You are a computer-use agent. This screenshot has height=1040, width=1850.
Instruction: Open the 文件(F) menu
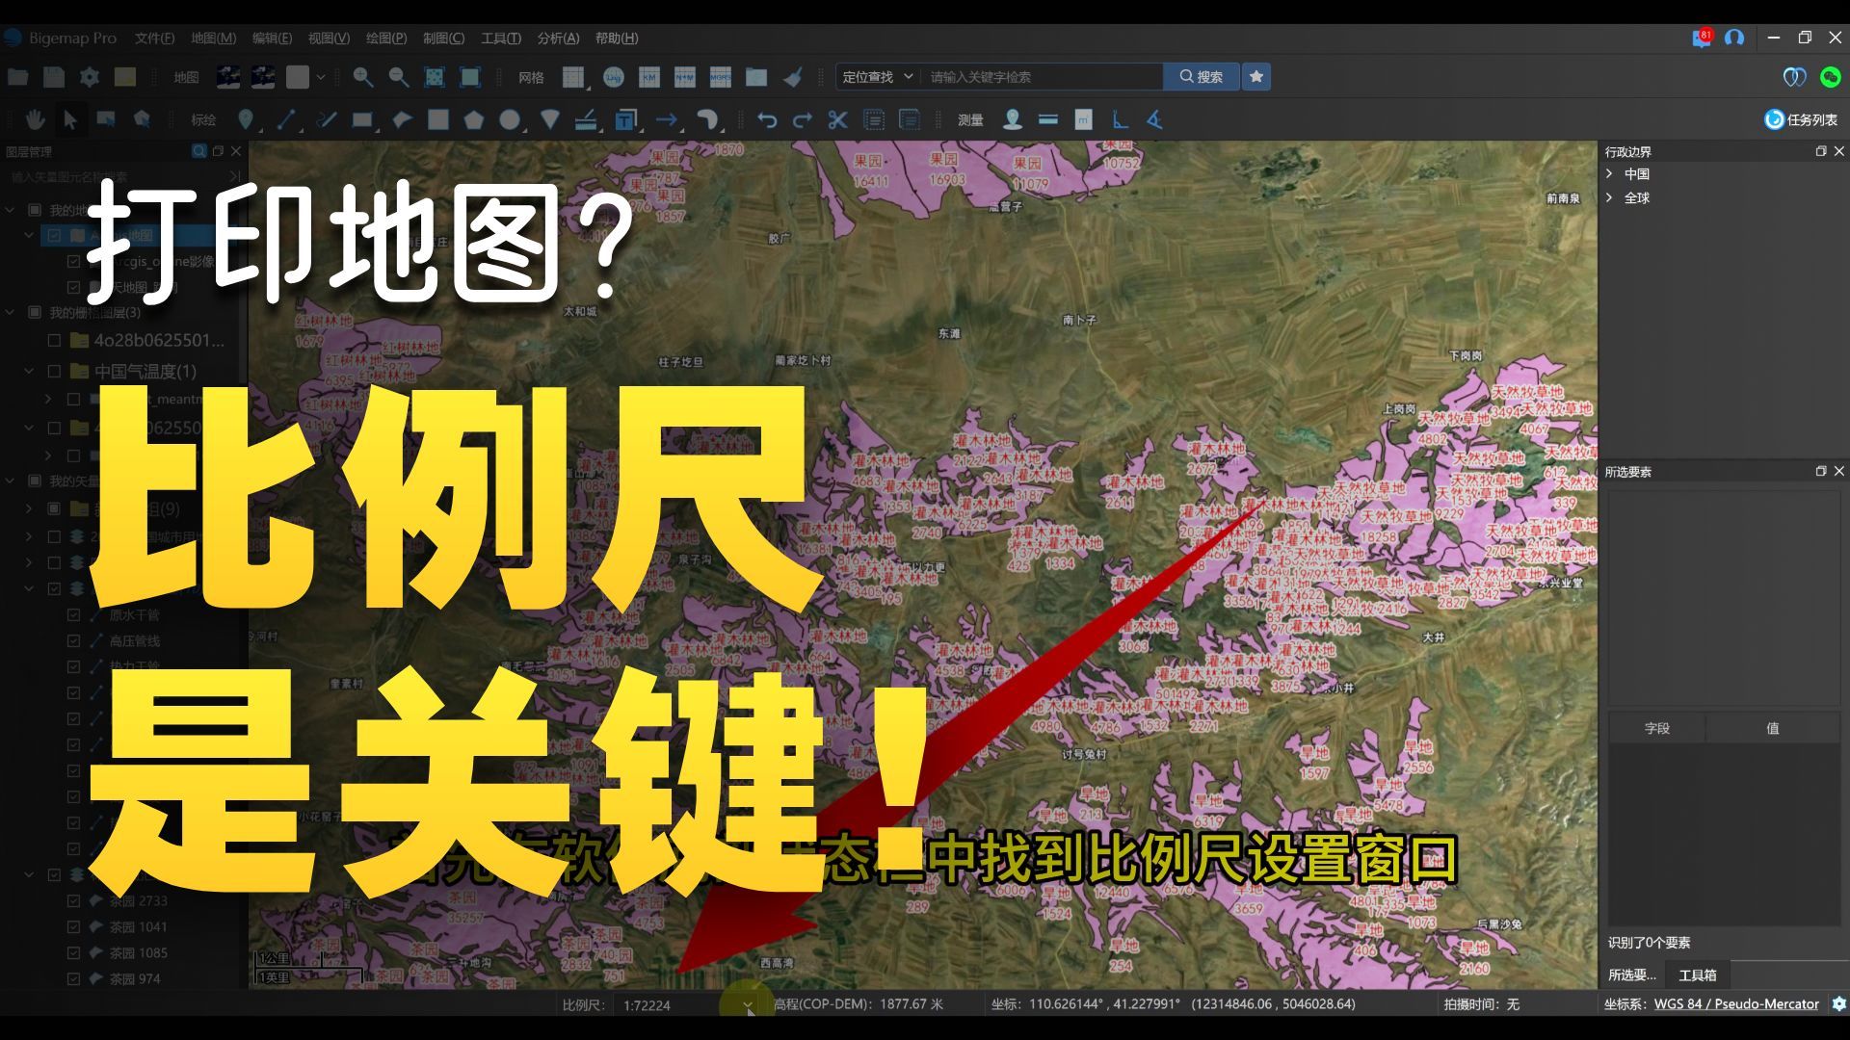click(x=154, y=38)
